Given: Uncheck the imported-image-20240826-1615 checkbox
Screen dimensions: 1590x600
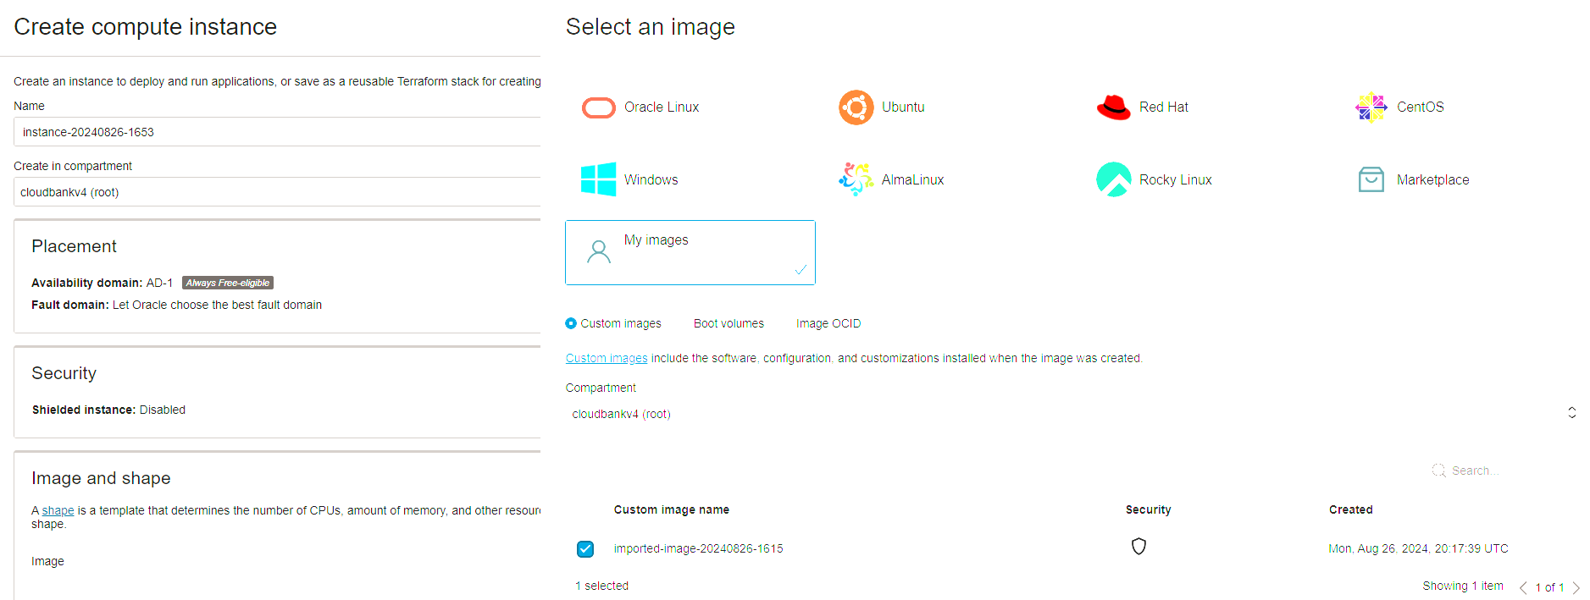Looking at the screenshot, I should (x=585, y=549).
